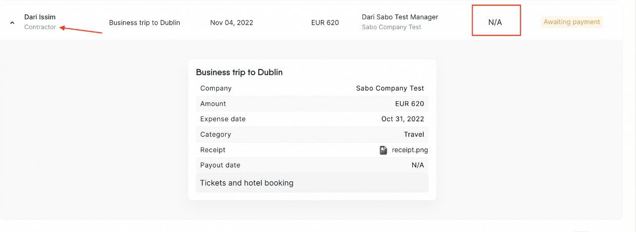Image resolution: width=636 pixels, height=232 pixels.
Task: Click the EUR 620 amount in the row
Action: (x=325, y=23)
